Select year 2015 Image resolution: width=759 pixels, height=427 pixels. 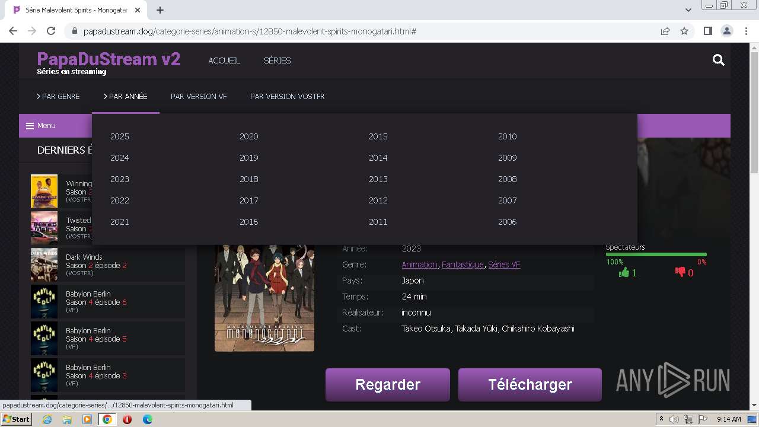(x=378, y=136)
